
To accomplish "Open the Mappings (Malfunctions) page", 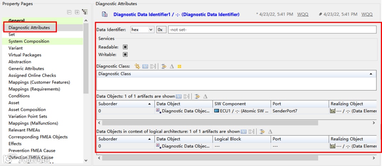I will pos(33,123).
